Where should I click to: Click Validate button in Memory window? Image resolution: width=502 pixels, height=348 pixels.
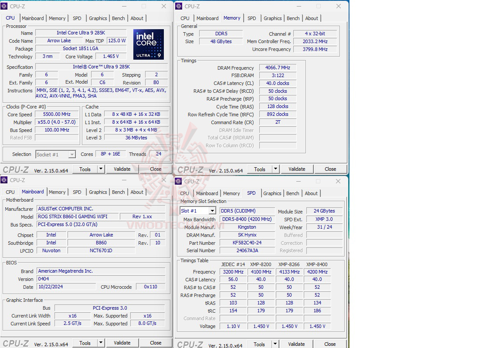click(297, 169)
